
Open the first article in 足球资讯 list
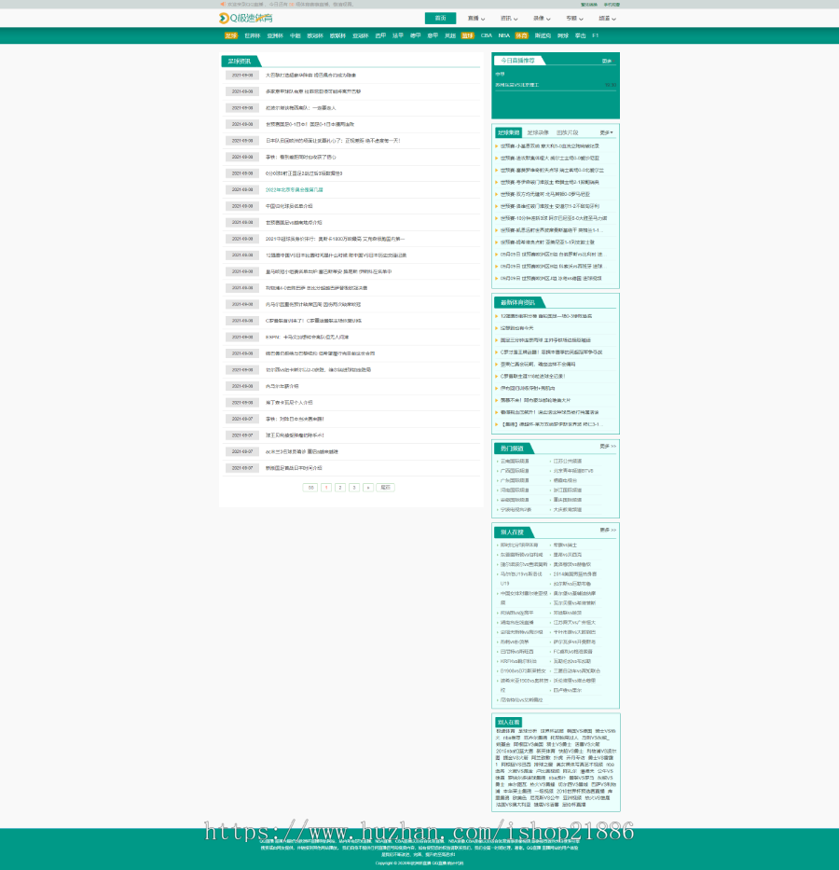[310, 75]
